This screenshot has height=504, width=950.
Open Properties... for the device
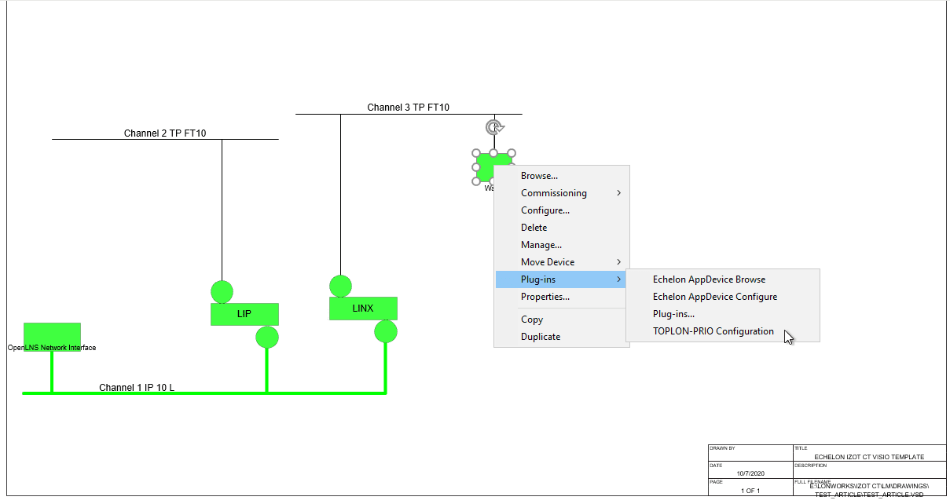click(545, 297)
